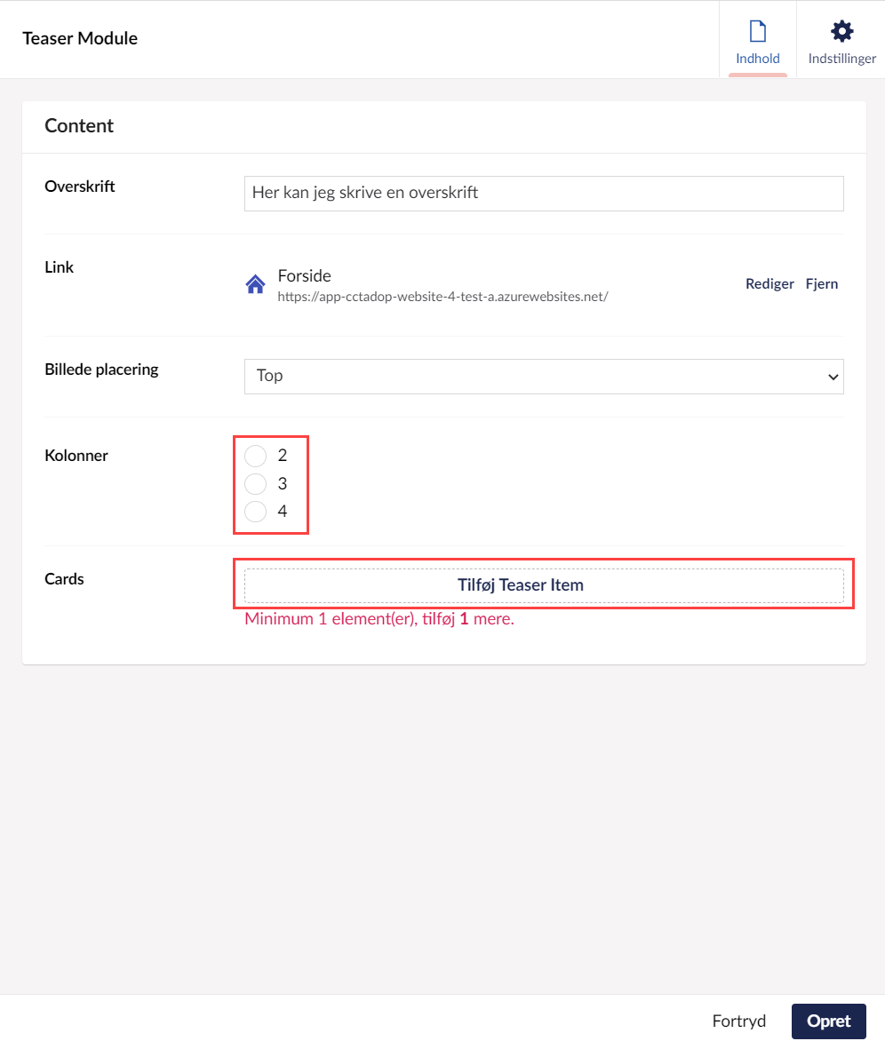Focus the Overskrift text field
885x1049 pixels.
(543, 193)
